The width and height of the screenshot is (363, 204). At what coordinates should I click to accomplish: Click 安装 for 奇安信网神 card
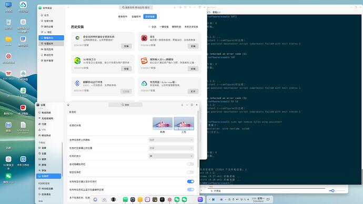(126, 46)
